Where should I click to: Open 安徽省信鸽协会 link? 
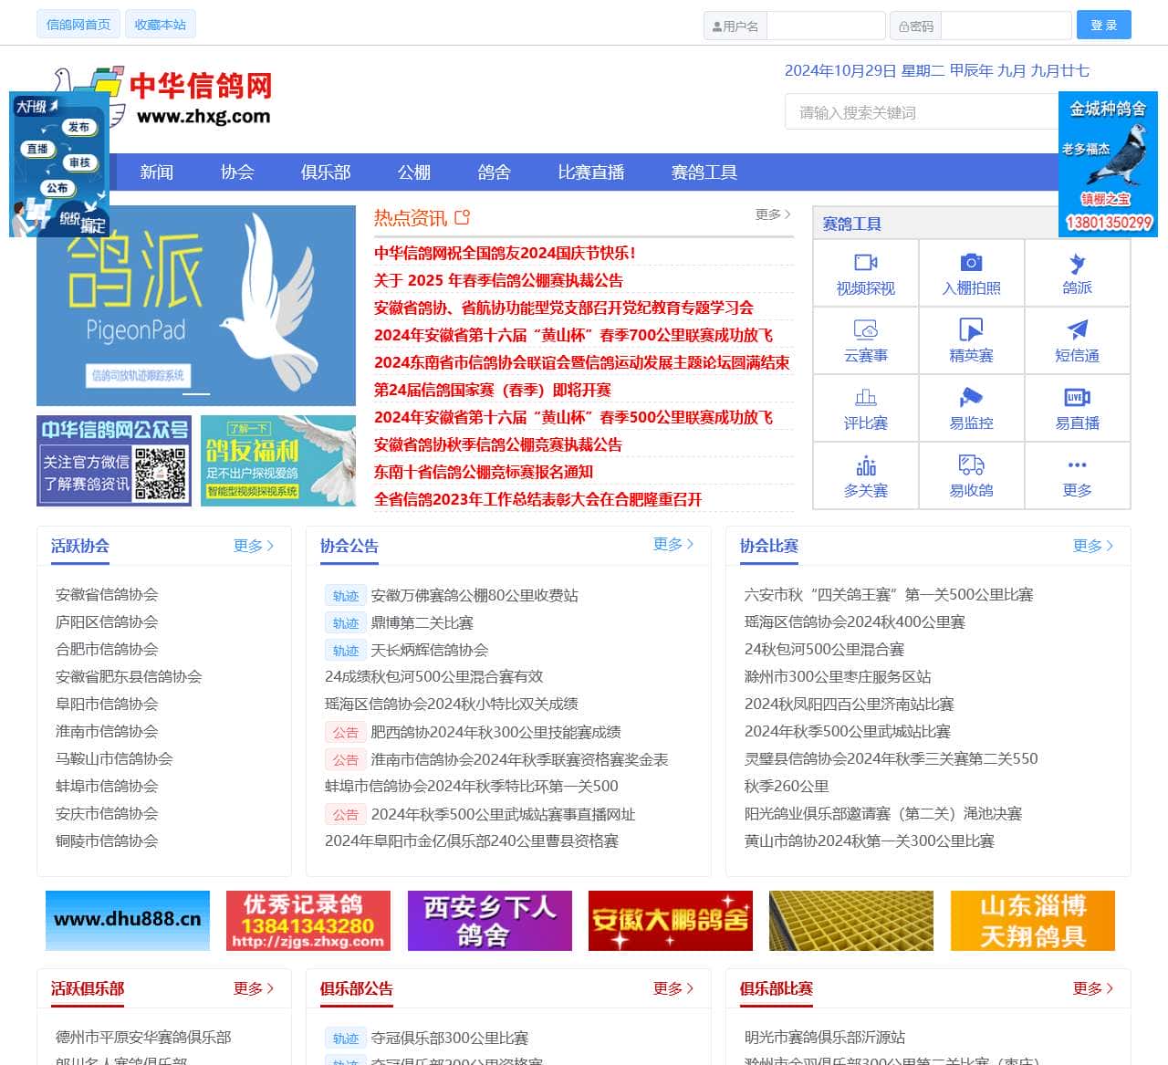coord(107,594)
